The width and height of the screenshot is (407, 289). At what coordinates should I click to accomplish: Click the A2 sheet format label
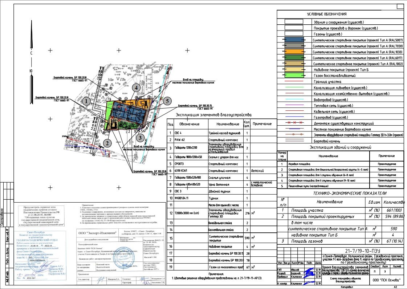[396, 287]
